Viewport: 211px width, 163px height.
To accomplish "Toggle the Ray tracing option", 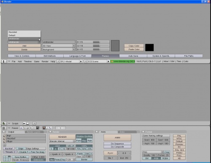I will click(84, 140).
